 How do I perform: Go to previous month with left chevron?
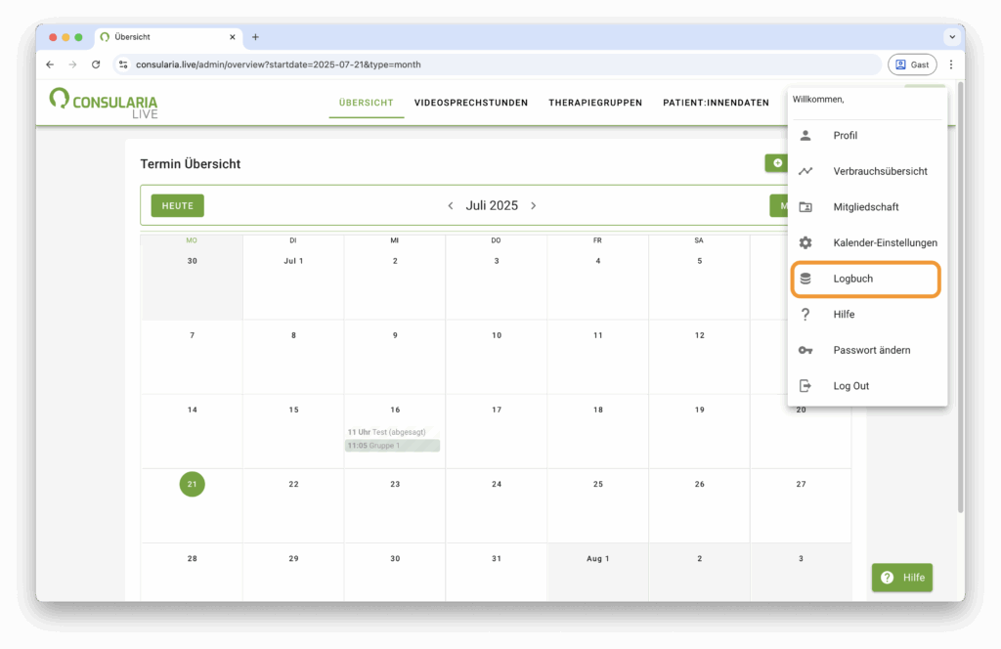coord(450,206)
